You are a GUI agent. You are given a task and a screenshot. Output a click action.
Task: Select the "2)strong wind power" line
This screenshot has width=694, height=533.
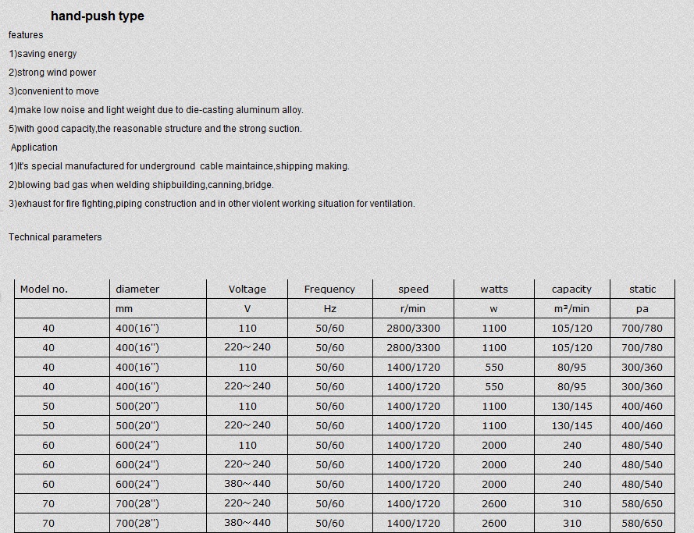click(52, 72)
